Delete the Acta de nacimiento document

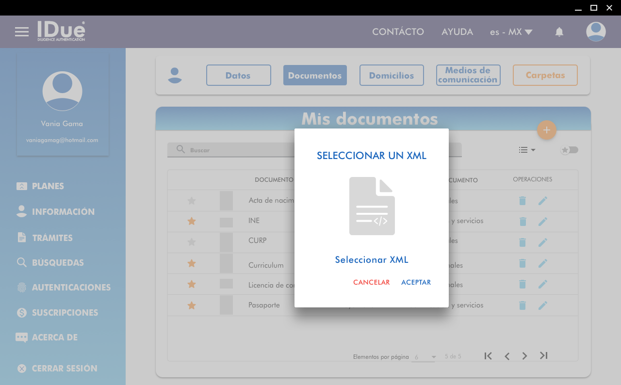tap(523, 201)
